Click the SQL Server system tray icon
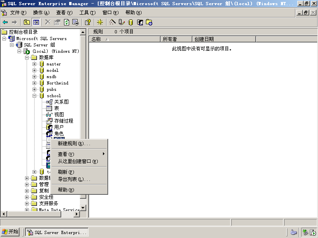 pos(313,232)
